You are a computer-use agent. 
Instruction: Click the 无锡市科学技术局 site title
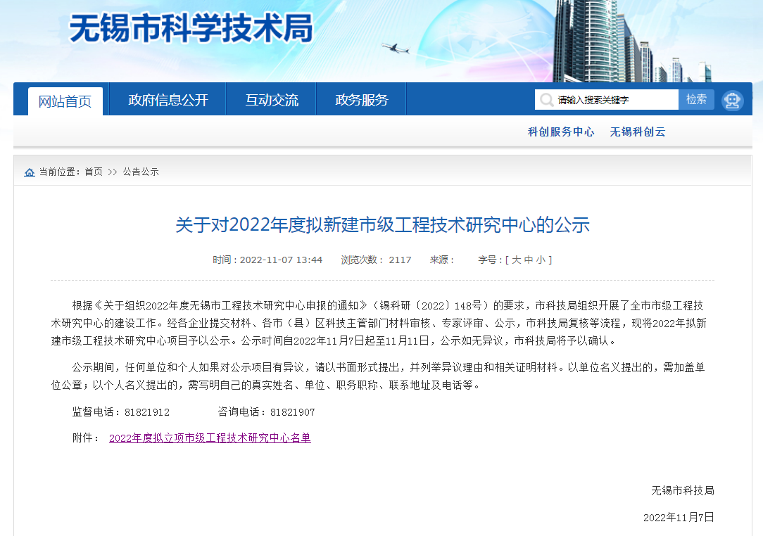coord(191,28)
